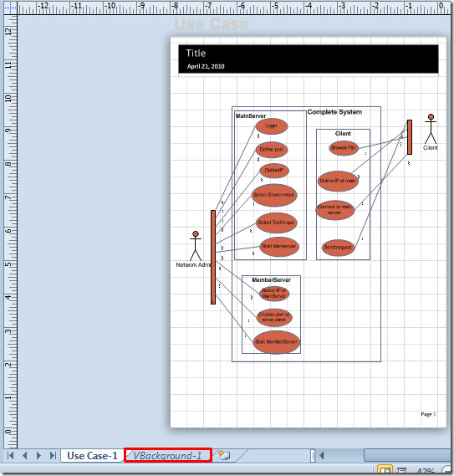The width and height of the screenshot is (454, 476).
Task: Click the zoom percentage in status bar
Action: 426,472
